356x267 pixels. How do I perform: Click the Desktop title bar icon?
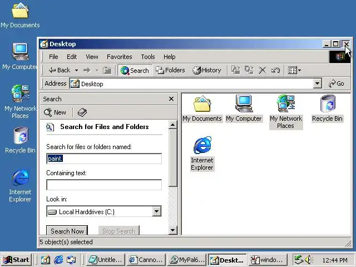click(44, 44)
